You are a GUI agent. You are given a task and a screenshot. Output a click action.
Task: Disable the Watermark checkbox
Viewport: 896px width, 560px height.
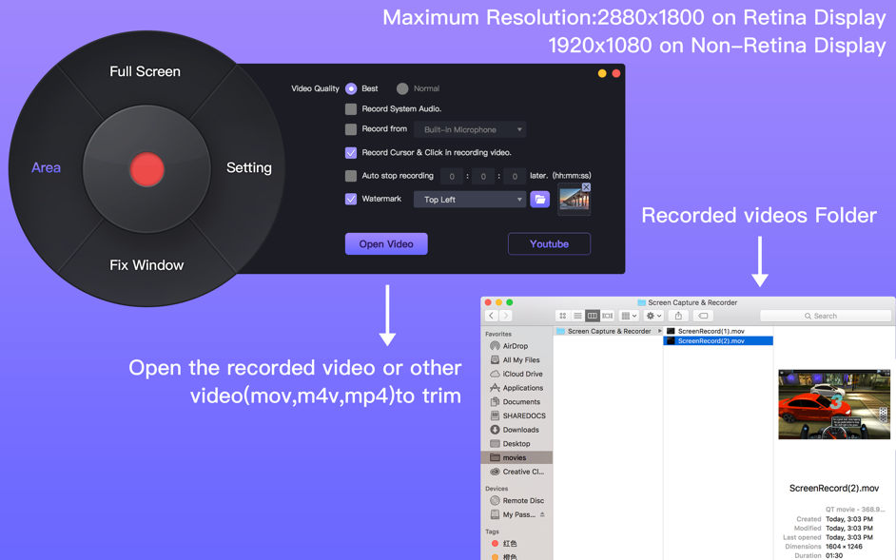tap(351, 199)
